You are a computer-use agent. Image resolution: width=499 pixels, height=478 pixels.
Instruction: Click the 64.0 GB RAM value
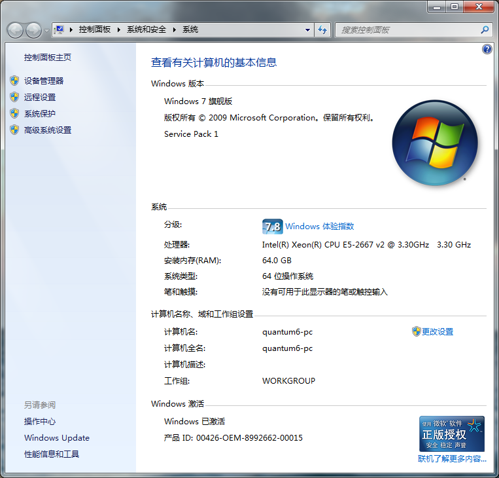277,261
